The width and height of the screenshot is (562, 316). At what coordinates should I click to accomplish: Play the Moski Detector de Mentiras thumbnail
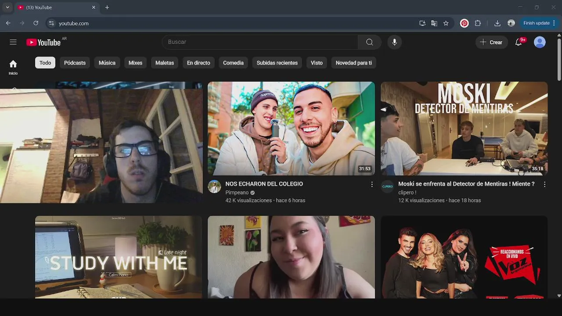click(464, 129)
